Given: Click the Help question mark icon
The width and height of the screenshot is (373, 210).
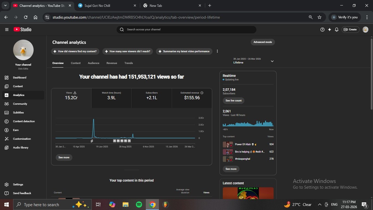Looking at the screenshot, I should pyautogui.click(x=322, y=30).
